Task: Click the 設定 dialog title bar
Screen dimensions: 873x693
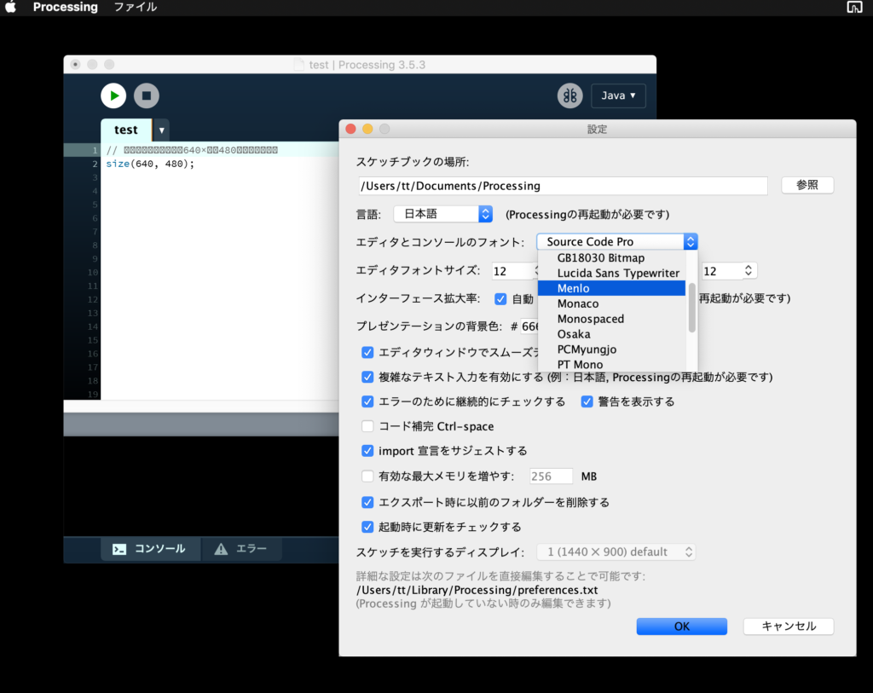Action: click(597, 129)
